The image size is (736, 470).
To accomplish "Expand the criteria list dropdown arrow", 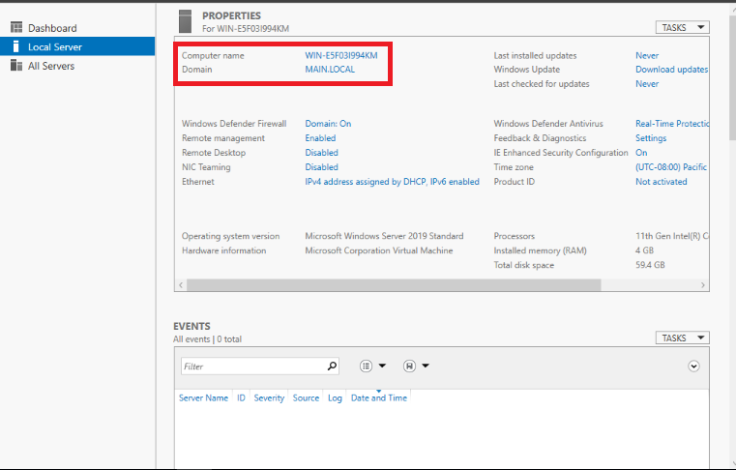I will (x=382, y=366).
